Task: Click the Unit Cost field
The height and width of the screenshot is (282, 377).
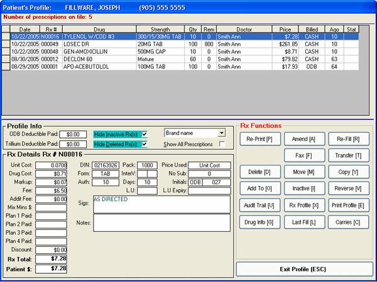Action: click(51, 165)
